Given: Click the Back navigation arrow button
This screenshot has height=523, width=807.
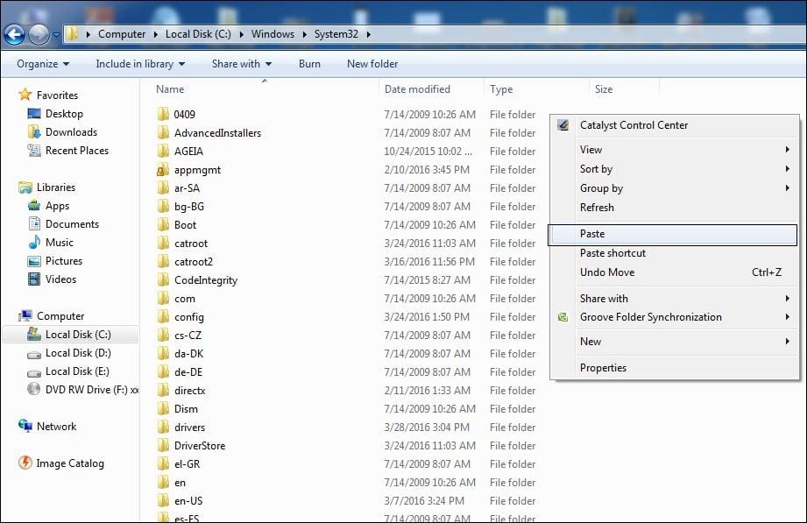Looking at the screenshot, I should [14, 34].
